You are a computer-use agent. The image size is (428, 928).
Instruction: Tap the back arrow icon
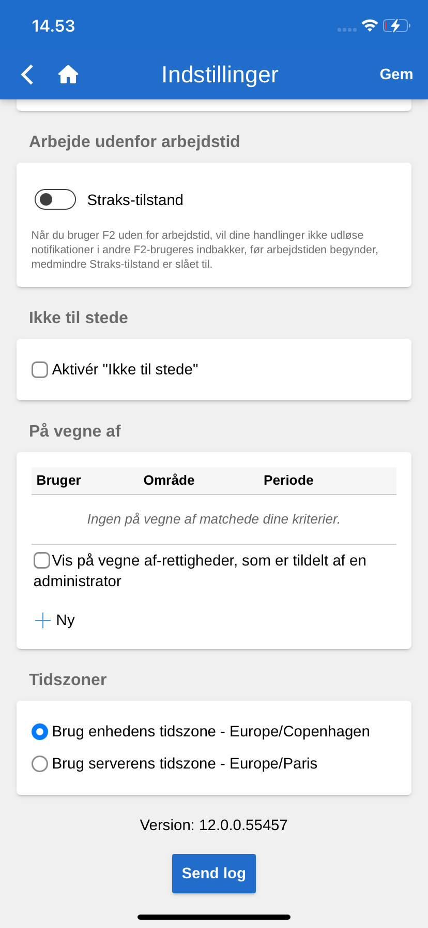point(27,75)
